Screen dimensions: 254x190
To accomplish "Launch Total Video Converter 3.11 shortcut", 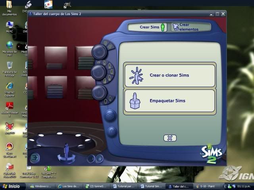I will 29,172.
